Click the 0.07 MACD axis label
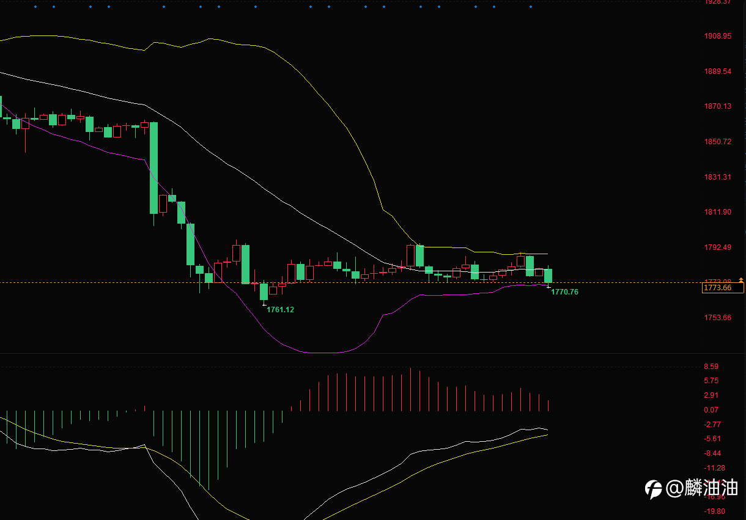Image resolution: width=746 pixels, height=520 pixels. pyautogui.click(x=711, y=410)
